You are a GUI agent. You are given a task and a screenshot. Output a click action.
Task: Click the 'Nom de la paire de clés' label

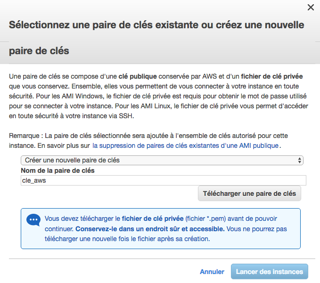(58, 170)
